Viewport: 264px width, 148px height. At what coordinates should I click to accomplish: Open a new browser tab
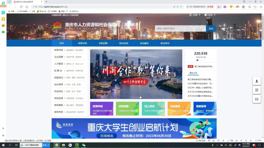tap(46, 2)
